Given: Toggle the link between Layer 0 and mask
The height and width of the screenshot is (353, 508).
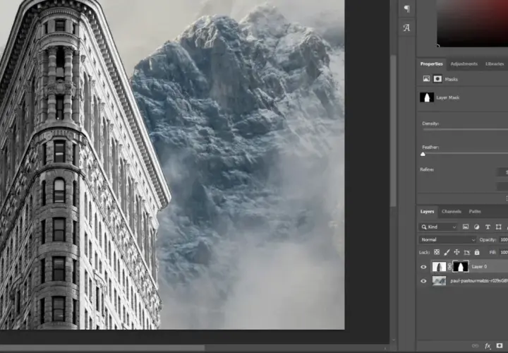Looking at the screenshot, I should (449, 266).
